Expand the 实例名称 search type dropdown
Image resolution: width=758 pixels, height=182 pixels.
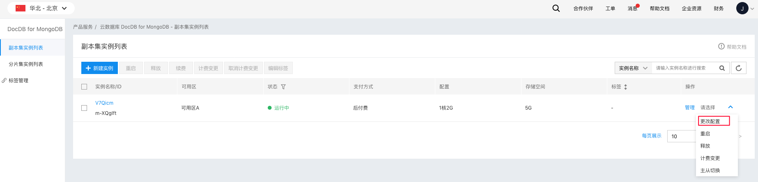633,68
